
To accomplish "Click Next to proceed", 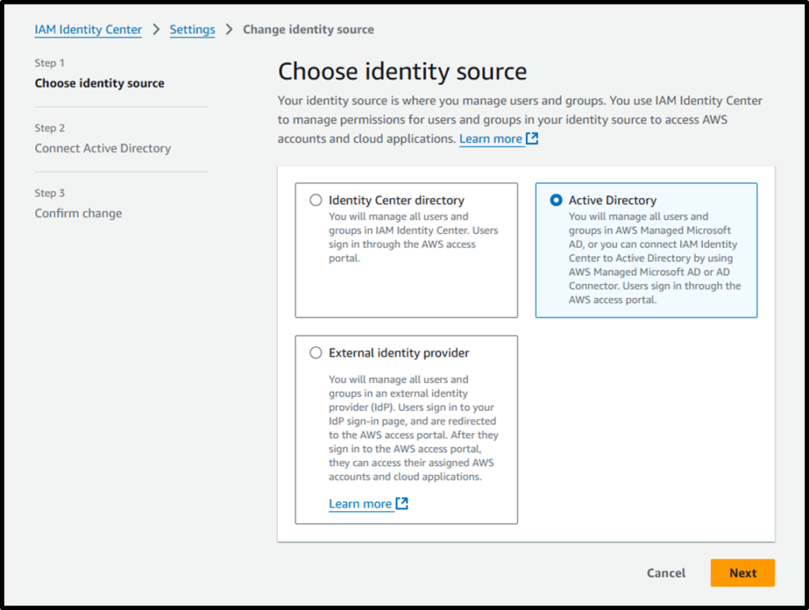I will (742, 573).
